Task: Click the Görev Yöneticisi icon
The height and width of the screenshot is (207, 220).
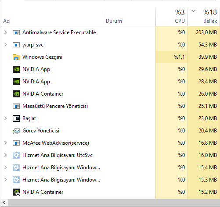Action: click(x=16, y=131)
